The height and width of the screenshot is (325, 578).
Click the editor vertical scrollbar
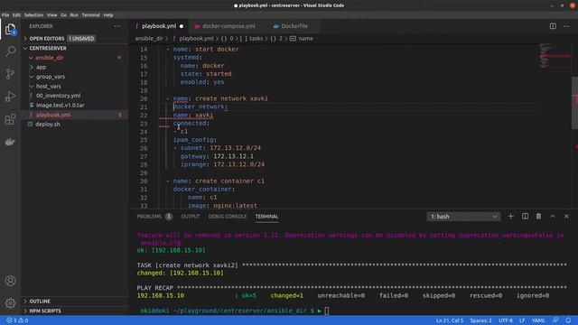[x=574, y=103]
